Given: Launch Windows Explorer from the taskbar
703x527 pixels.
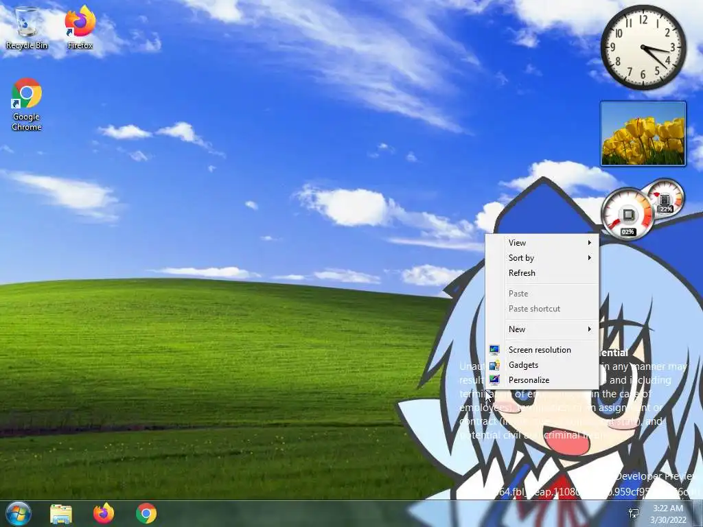Looking at the screenshot, I should (61, 514).
